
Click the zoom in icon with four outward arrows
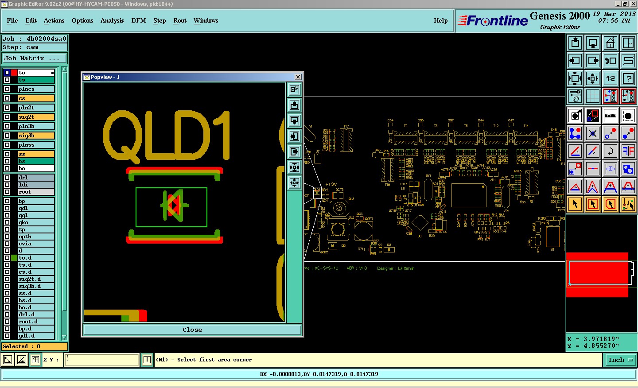click(x=575, y=78)
